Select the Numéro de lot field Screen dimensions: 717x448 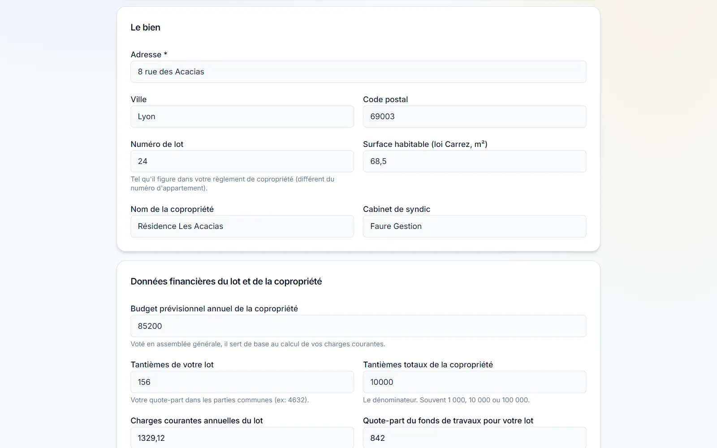click(242, 161)
